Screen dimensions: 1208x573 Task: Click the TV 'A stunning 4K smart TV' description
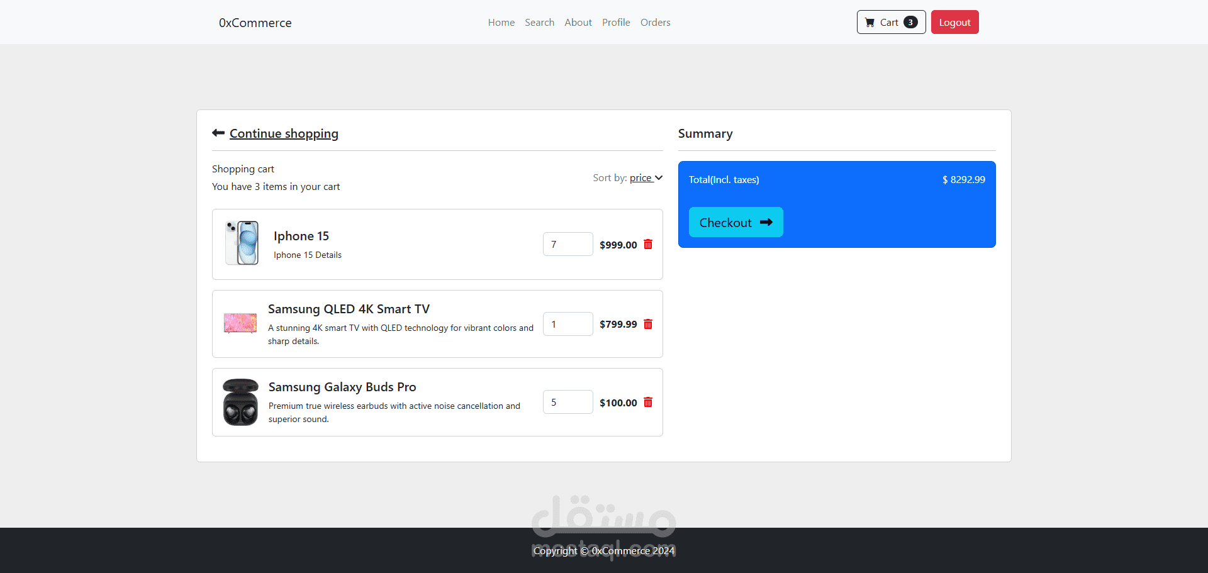tap(401, 335)
